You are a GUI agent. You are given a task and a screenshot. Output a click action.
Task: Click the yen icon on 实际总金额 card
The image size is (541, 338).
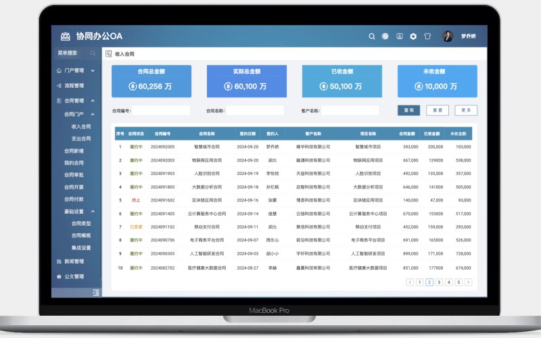click(x=228, y=87)
